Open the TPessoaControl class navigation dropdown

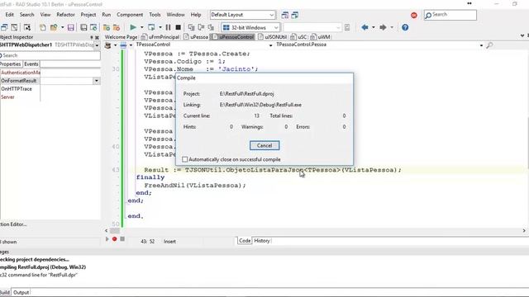(x=270, y=45)
